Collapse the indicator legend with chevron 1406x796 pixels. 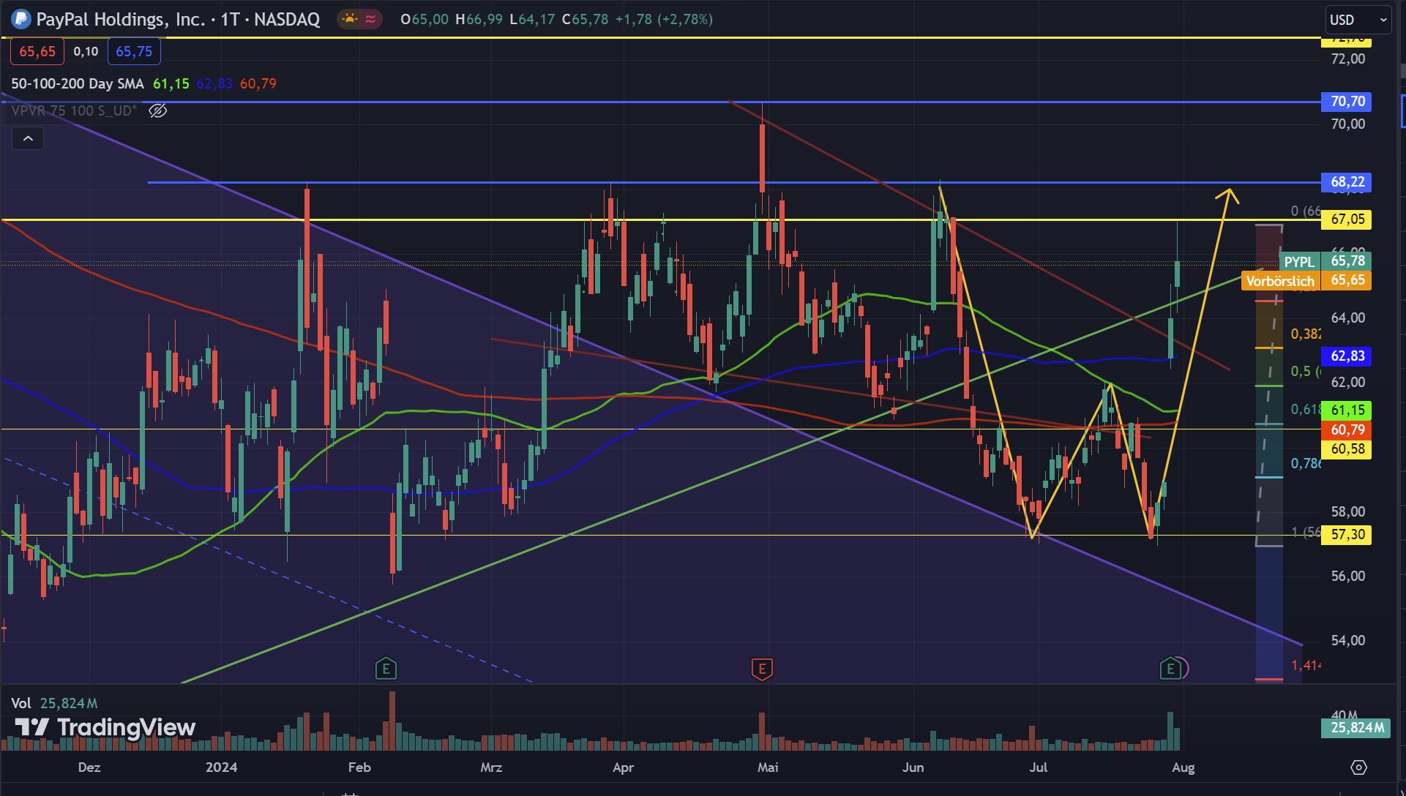tap(28, 138)
